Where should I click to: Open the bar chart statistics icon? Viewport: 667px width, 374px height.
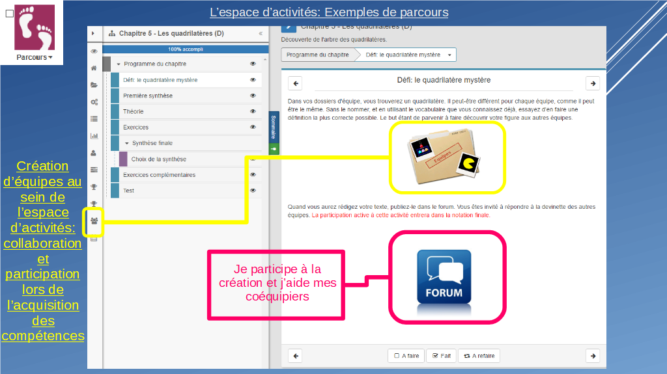point(94,136)
